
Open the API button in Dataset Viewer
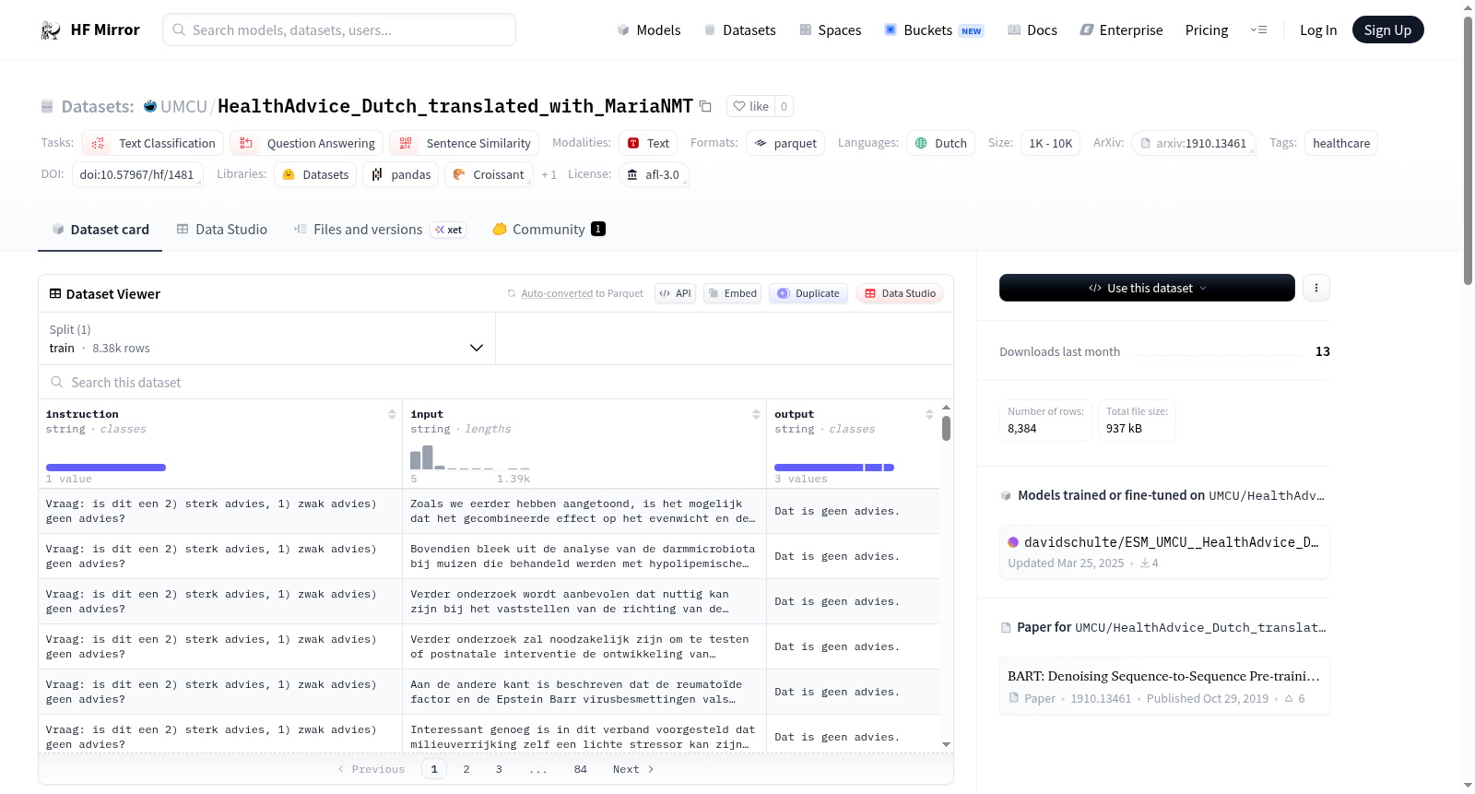click(675, 293)
